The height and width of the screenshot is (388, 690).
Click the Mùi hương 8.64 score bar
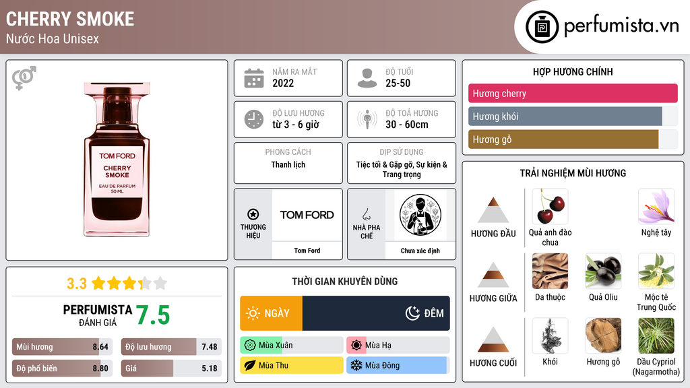coord(62,347)
